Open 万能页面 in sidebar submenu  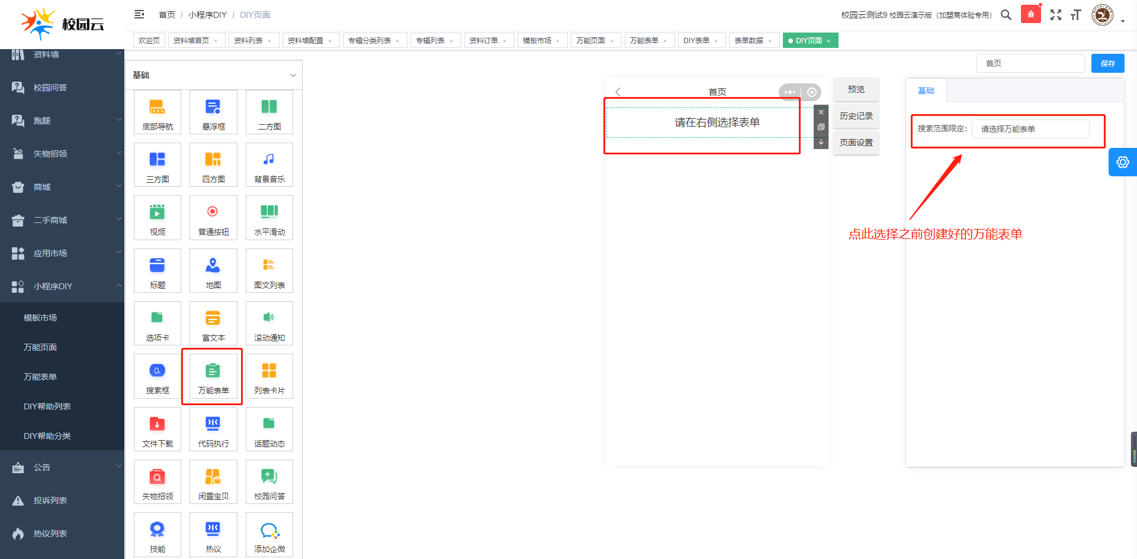point(62,347)
